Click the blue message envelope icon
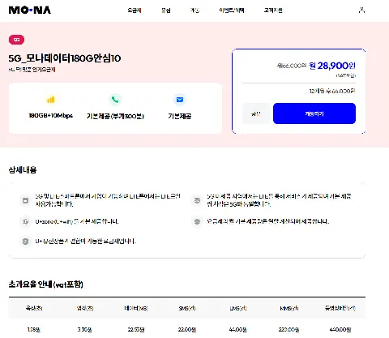Image resolution: width=389 pixels, height=338 pixels. (180, 100)
